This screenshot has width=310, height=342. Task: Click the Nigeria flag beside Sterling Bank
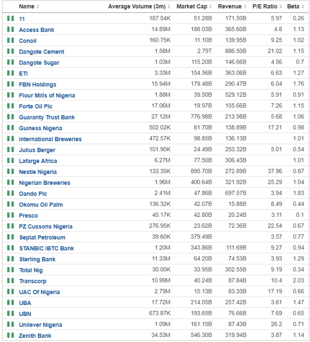[x=11, y=259]
